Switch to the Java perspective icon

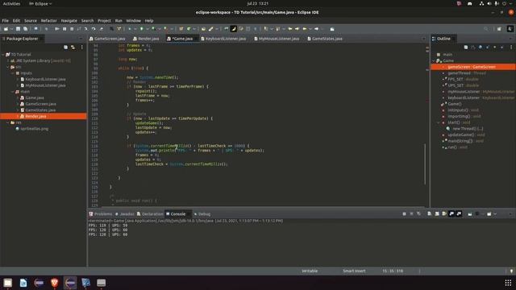pyautogui.click(x=510, y=29)
